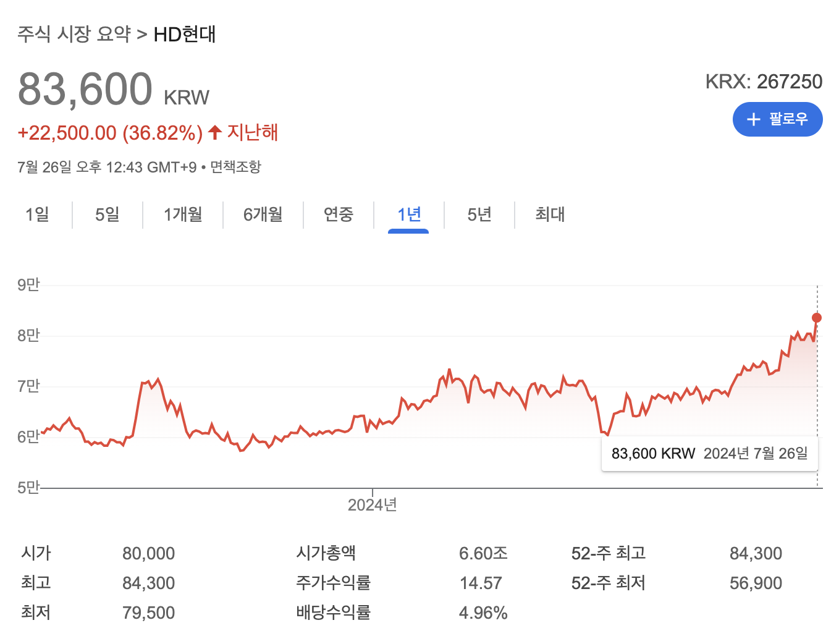The image size is (839, 628).
Task: Click the 시가총액 label
Action: point(326,553)
